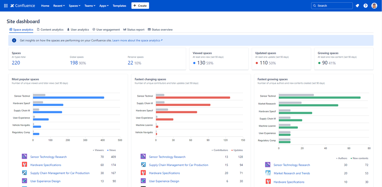Switch to the Content analytics tab
The image size is (382, 187).
50,29
